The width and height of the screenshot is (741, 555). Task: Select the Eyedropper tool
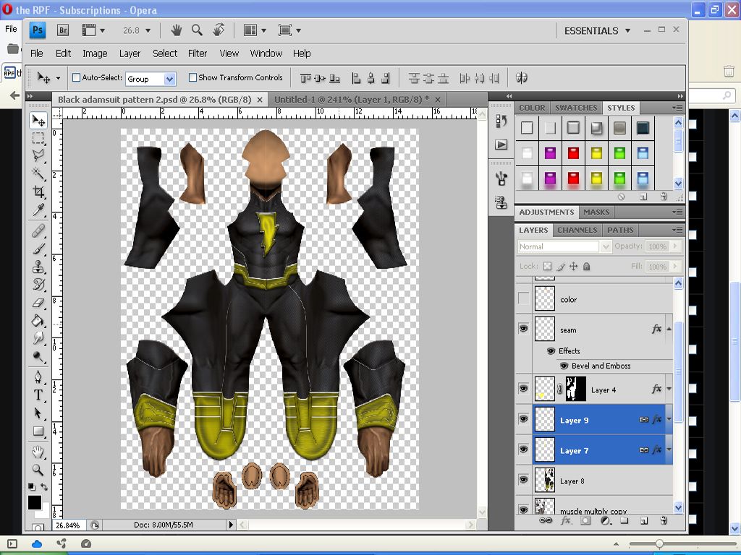pyautogui.click(x=38, y=209)
